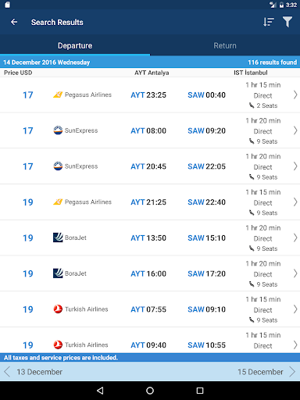
Task: Tap Turkish Airlines logo on 07:55 flight
Action: (x=58, y=309)
